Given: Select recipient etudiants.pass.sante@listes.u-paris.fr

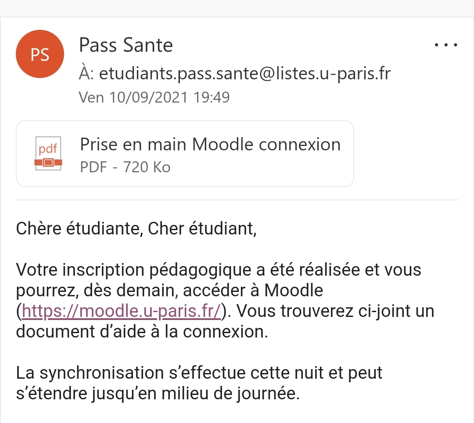Looking at the screenshot, I should coord(245,73).
